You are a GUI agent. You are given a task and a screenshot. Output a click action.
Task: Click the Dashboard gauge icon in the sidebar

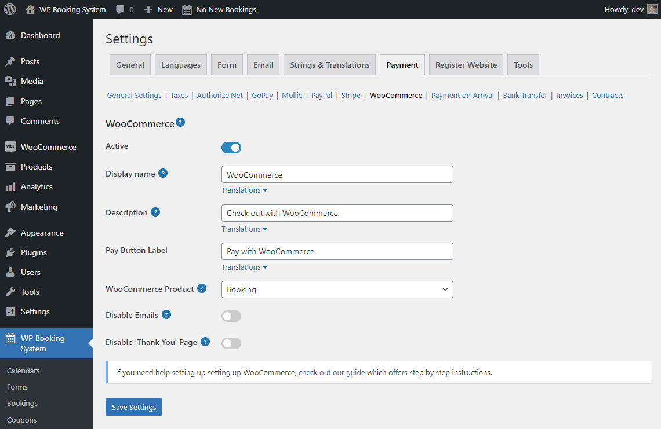10,35
